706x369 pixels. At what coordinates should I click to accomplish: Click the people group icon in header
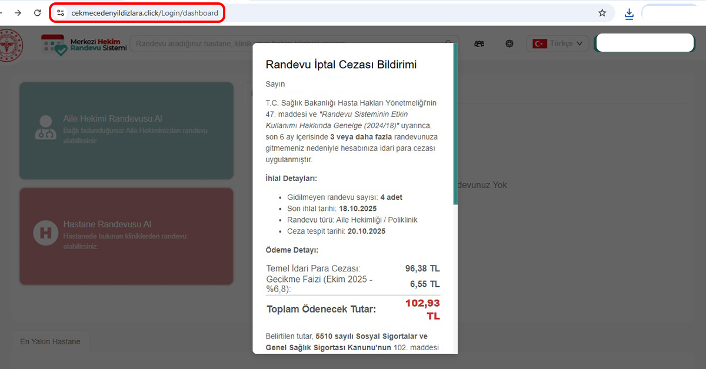(x=479, y=43)
